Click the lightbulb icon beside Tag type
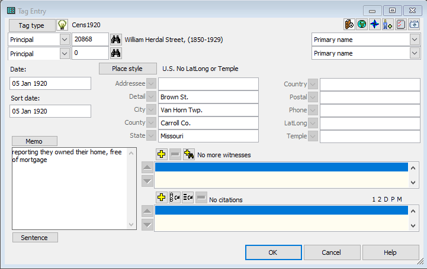 [62, 25]
